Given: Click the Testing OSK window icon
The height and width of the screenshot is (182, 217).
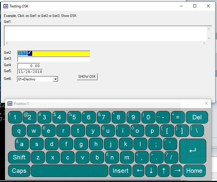Looking at the screenshot, I should click(x=6, y=6).
